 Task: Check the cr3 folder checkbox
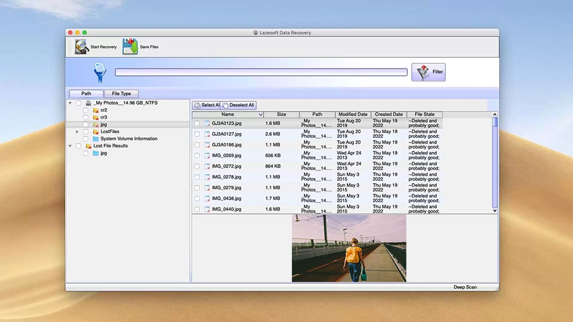point(85,117)
